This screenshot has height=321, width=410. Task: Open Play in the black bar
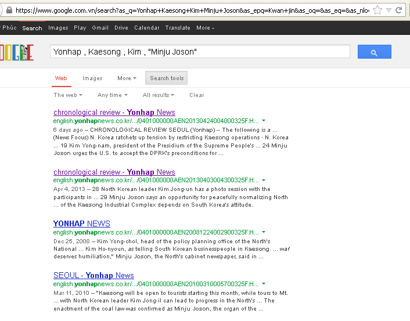[80, 28]
